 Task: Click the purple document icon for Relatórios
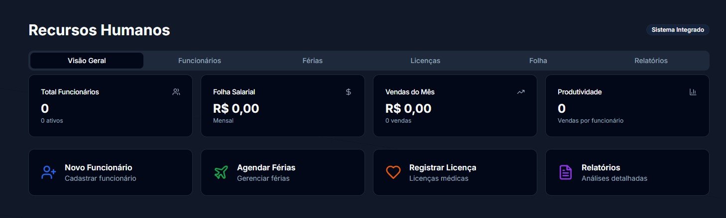(566, 172)
